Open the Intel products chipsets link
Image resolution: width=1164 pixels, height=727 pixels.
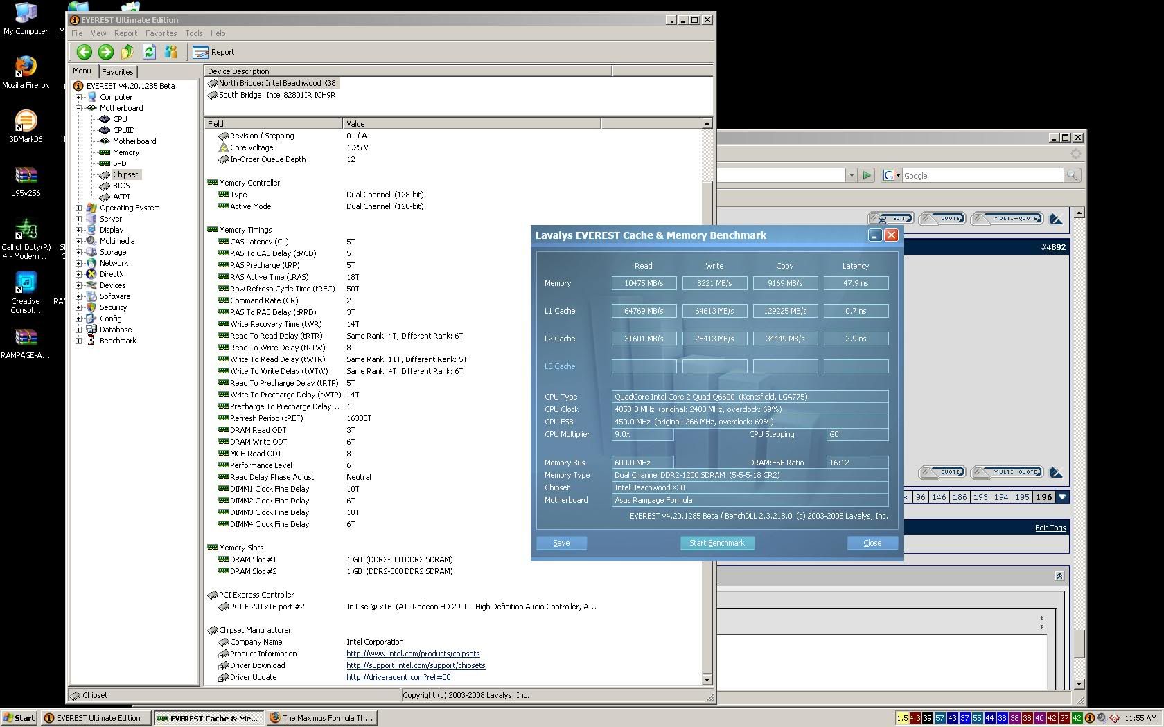pyautogui.click(x=413, y=654)
